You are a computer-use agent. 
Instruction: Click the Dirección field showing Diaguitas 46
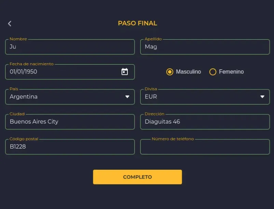coord(205,122)
